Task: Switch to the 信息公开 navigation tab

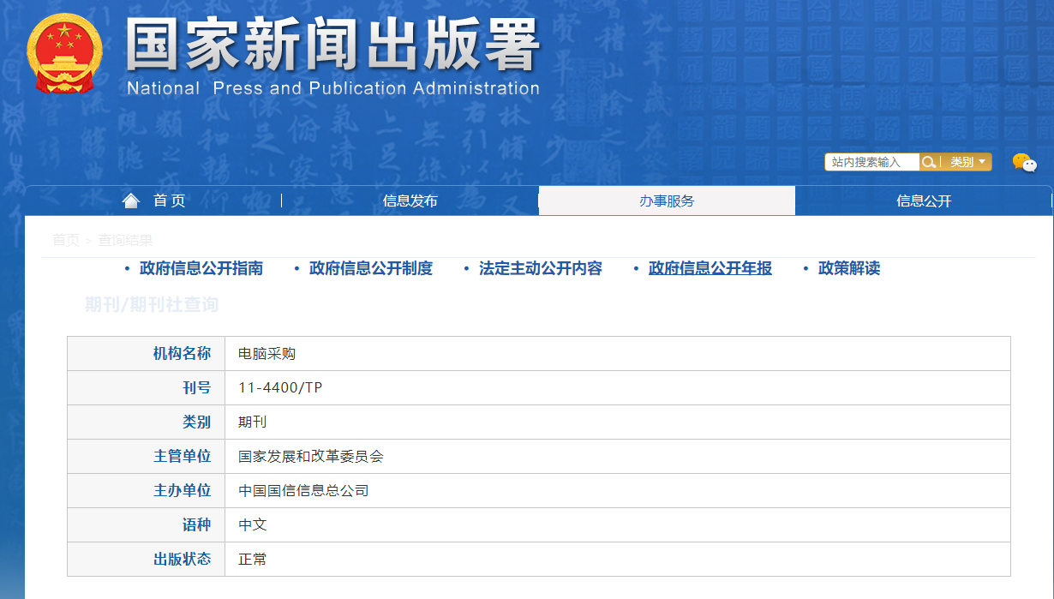Action: tap(924, 201)
